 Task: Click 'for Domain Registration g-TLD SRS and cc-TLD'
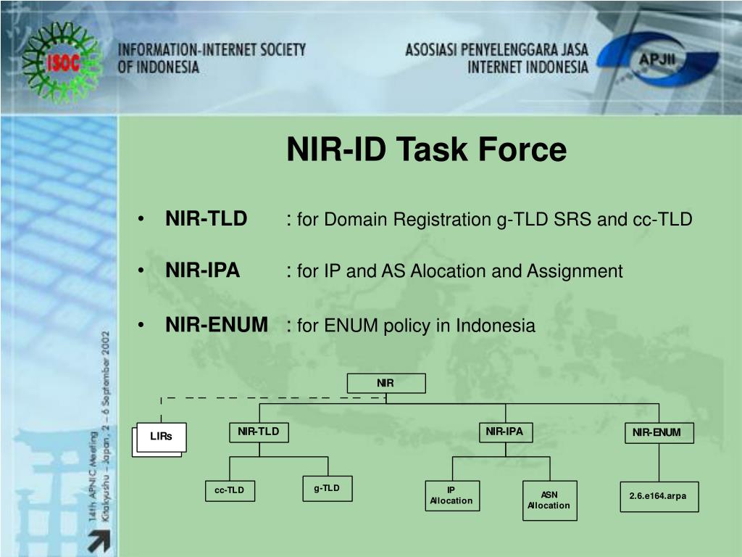pos(494,220)
